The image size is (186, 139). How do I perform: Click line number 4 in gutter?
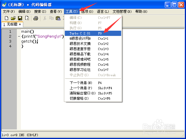point(10,46)
